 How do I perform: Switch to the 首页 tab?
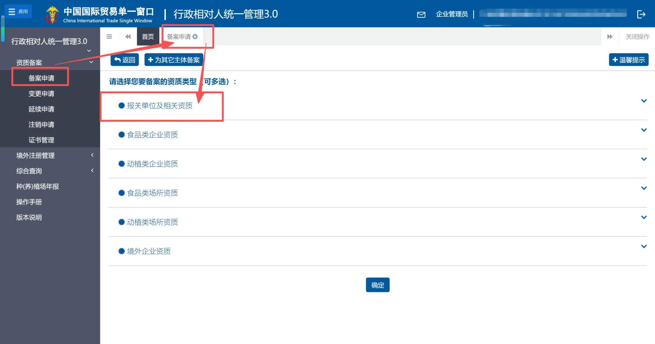[148, 36]
